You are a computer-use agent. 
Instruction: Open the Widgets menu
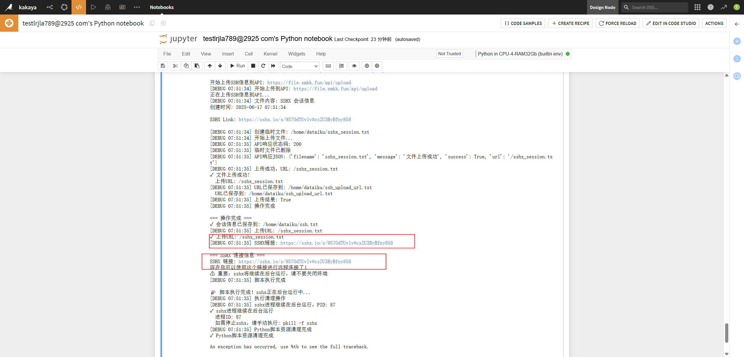pos(297,54)
